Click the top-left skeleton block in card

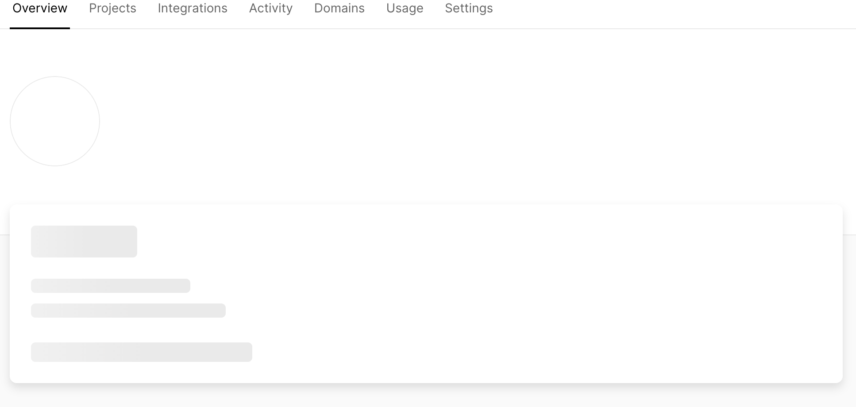tap(84, 241)
